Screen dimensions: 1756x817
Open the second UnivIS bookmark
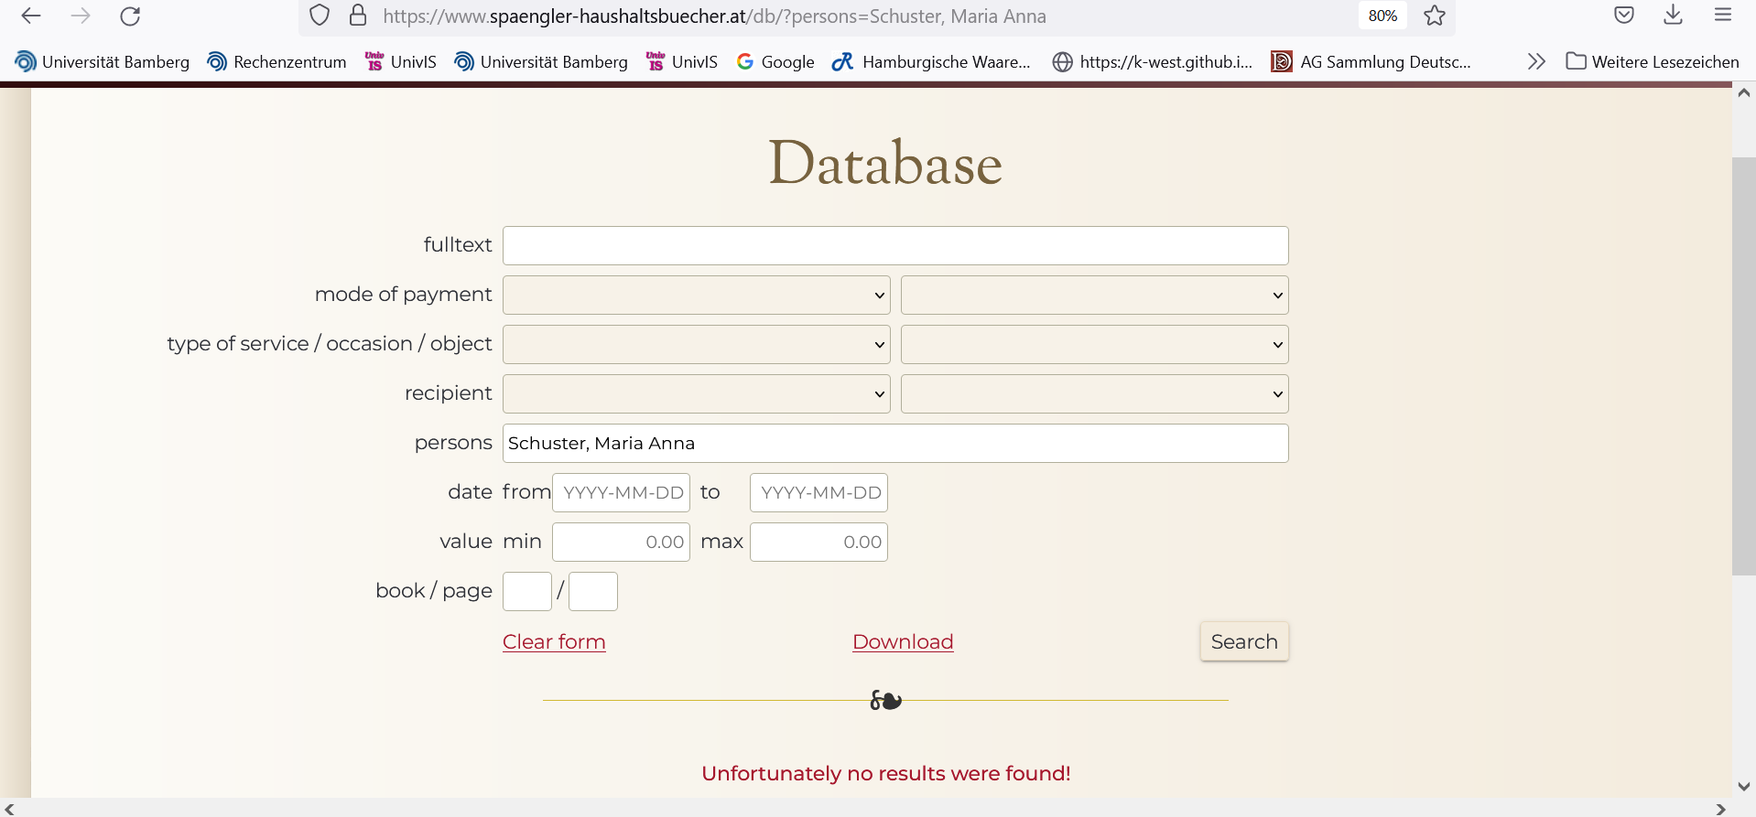pyautogui.click(x=681, y=61)
